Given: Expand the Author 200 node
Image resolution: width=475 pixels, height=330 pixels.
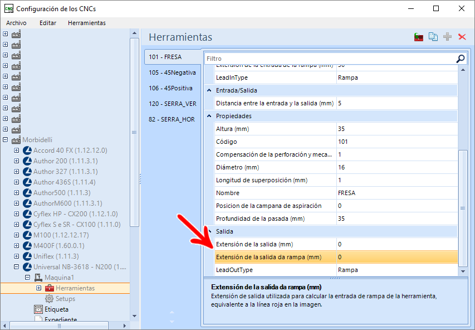Looking at the screenshot, I should click(16, 161).
